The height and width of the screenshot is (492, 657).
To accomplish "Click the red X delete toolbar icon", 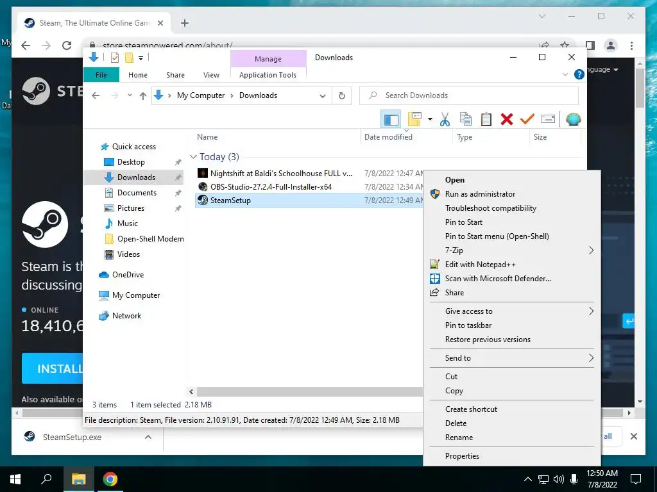I will [x=507, y=120].
